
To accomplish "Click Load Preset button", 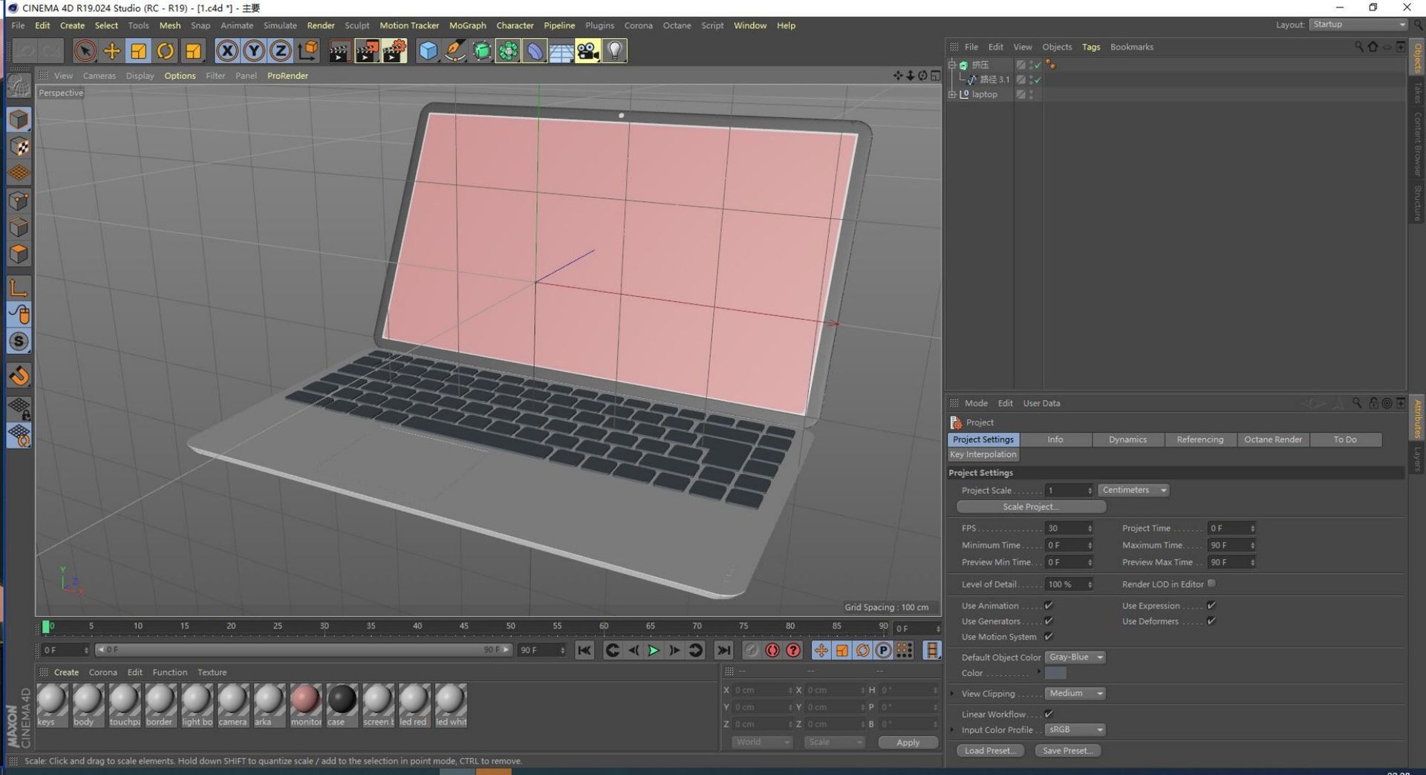I will (x=990, y=751).
